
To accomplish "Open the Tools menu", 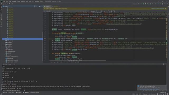I will (x=30, y=1).
